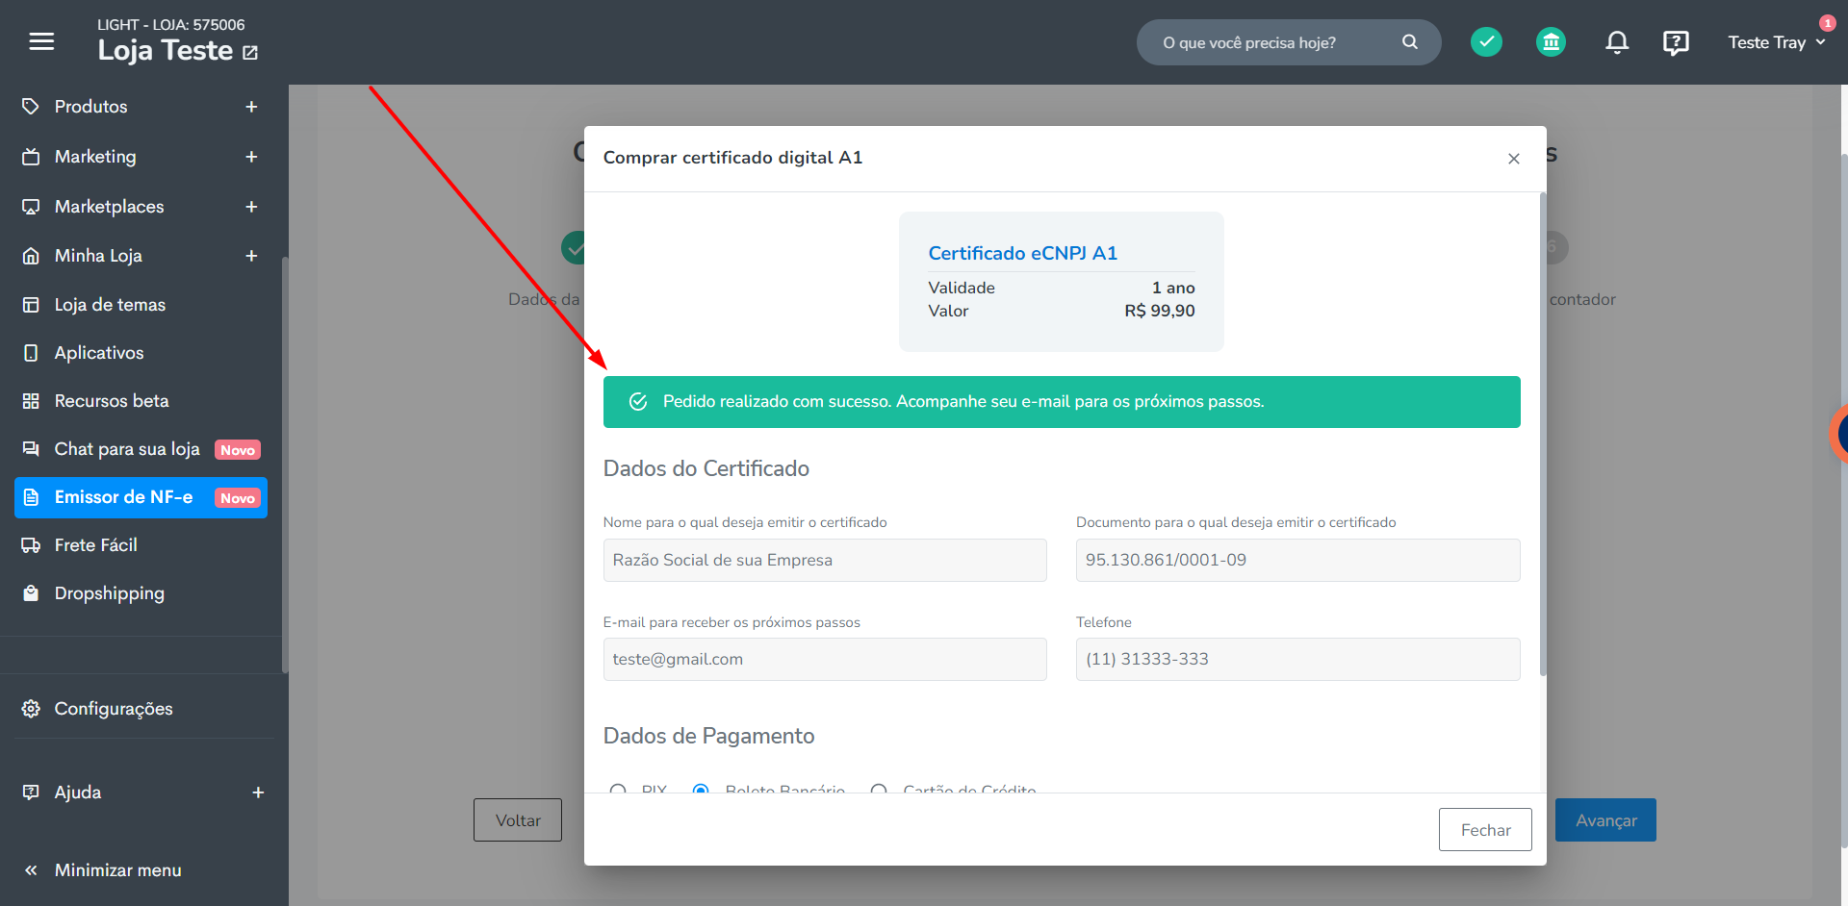Expand the Marketing submenu

tap(251, 157)
